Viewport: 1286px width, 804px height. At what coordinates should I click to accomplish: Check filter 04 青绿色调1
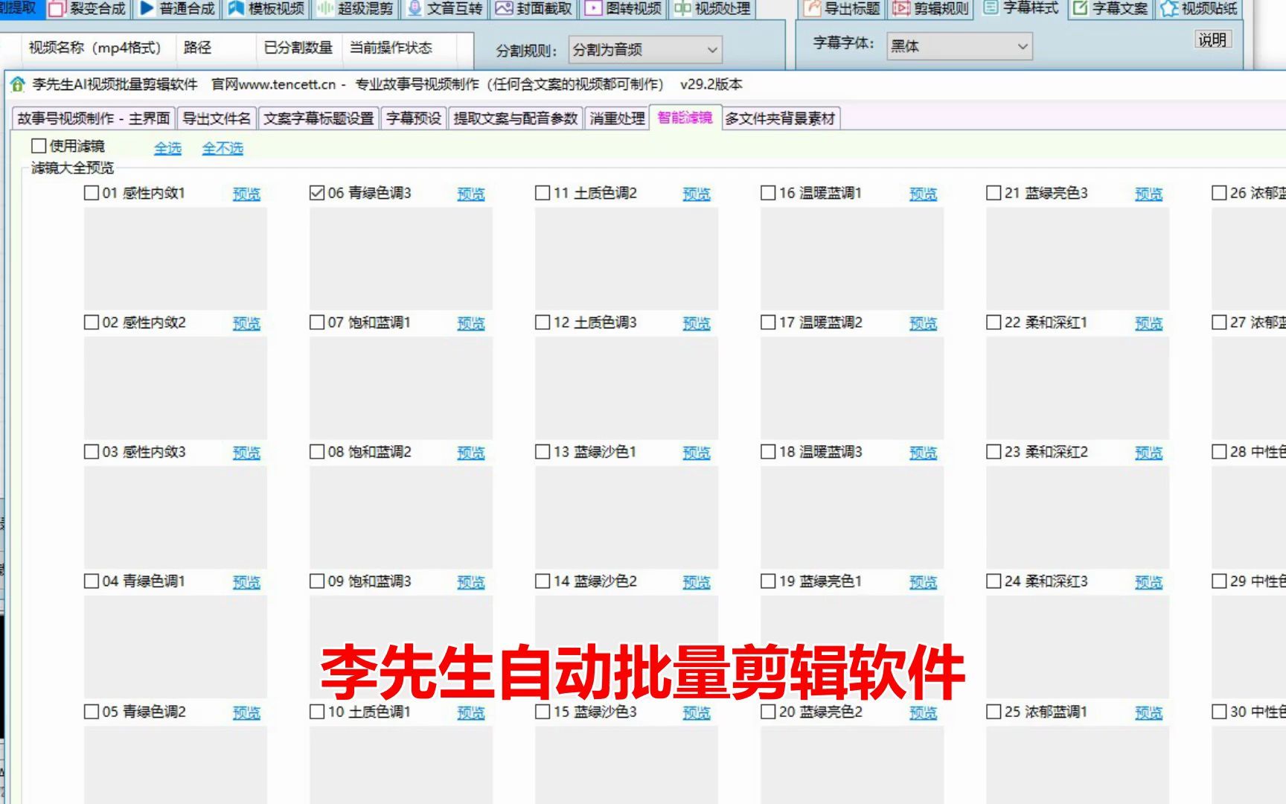coord(92,581)
